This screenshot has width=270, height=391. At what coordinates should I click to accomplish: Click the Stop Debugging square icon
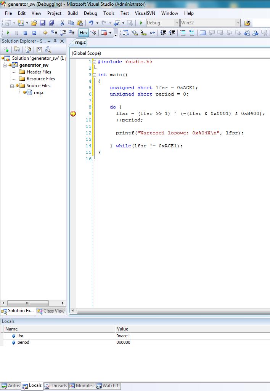coord(25,33)
